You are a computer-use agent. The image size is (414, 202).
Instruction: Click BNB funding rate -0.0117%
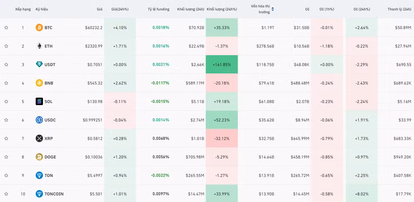tap(160, 83)
